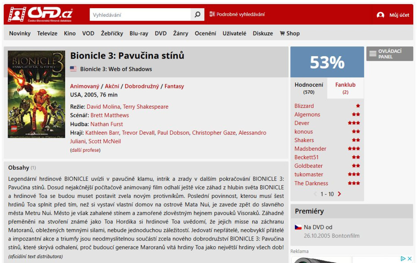This screenshot has width=417, height=263.
Task: Open the Žánry menu item
Action: coord(180,33)
